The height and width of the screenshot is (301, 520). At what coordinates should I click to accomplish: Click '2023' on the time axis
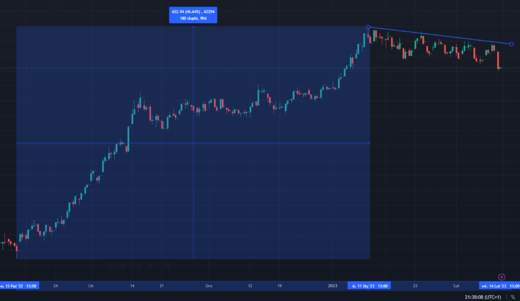[x=333, y=286]
